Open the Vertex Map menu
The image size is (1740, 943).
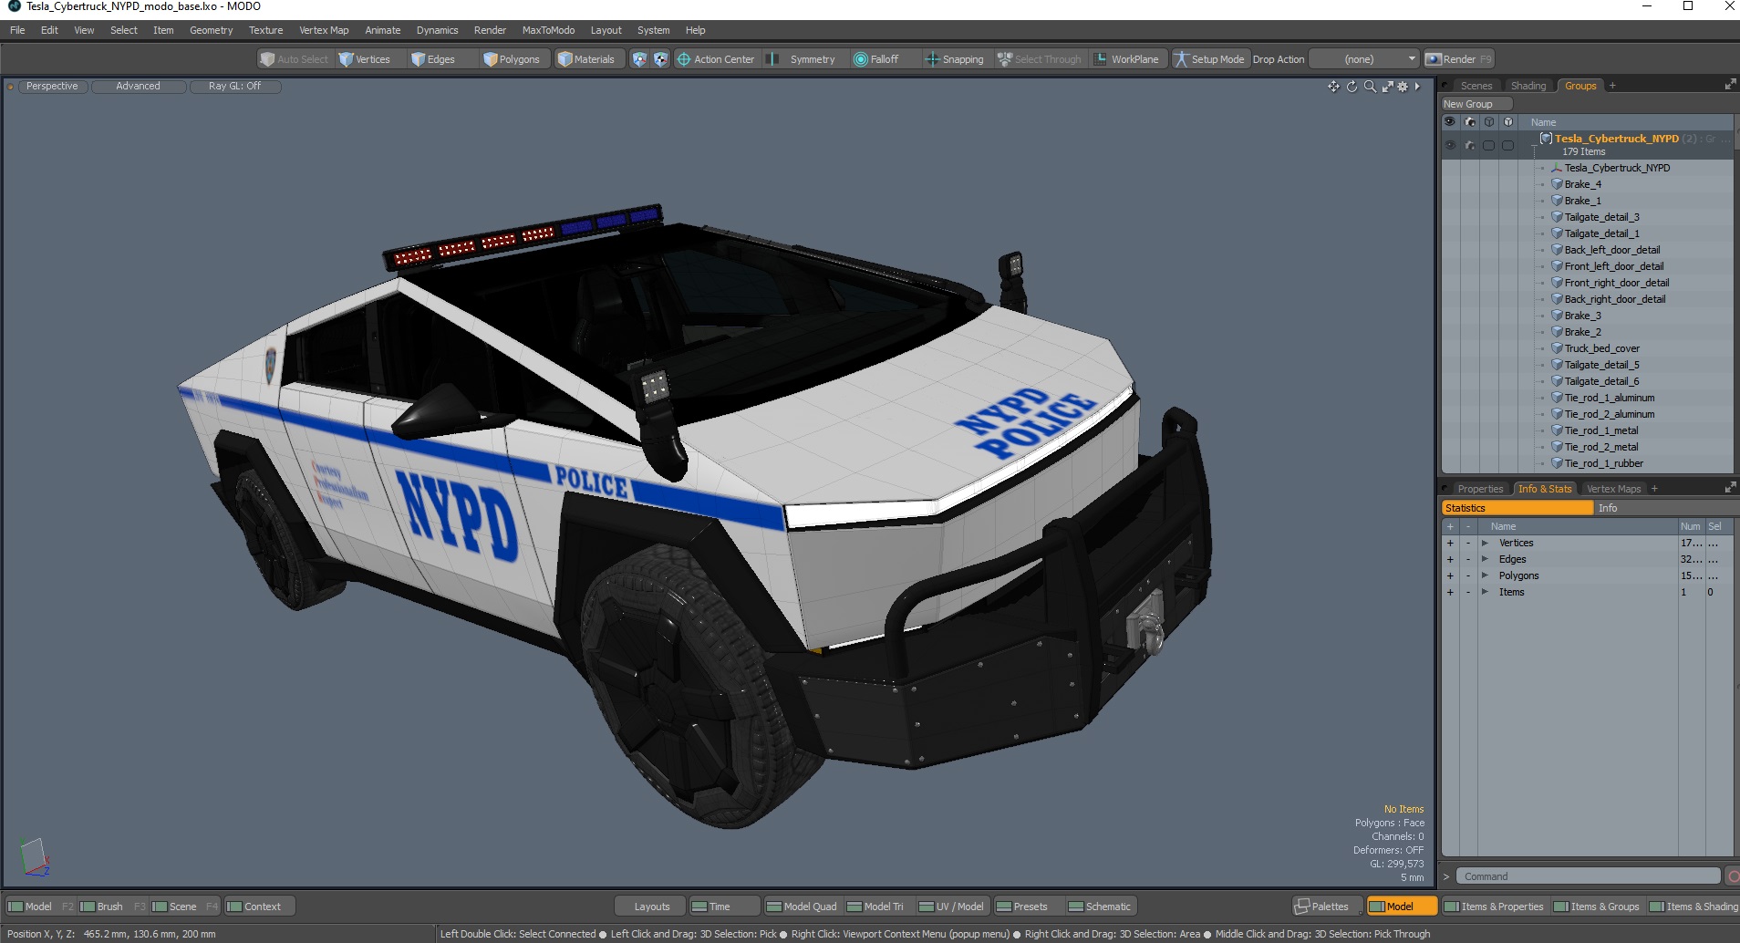click(x=324, y=30)
